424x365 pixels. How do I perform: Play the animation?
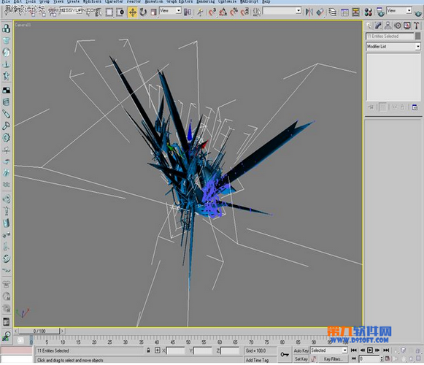pos(370,350)
